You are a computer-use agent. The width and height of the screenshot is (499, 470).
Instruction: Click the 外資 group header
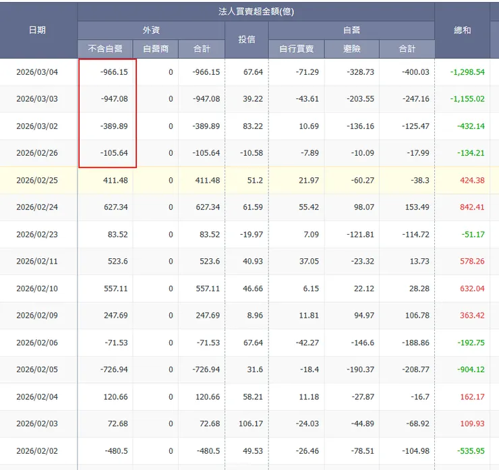(151, 30)
